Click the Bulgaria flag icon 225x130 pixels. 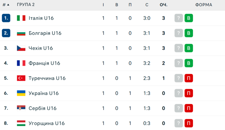click(x=21, y=33)
